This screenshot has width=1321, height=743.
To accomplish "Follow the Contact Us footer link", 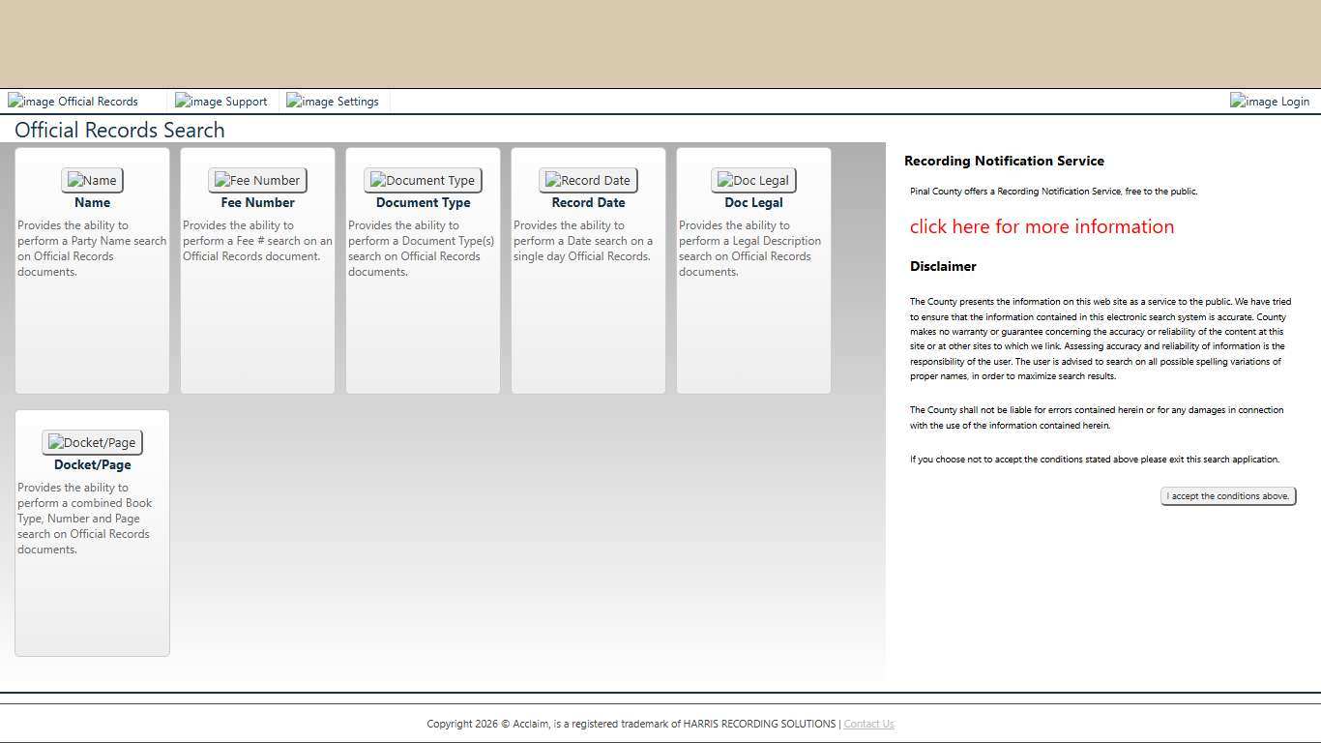I will click(868, 724).
